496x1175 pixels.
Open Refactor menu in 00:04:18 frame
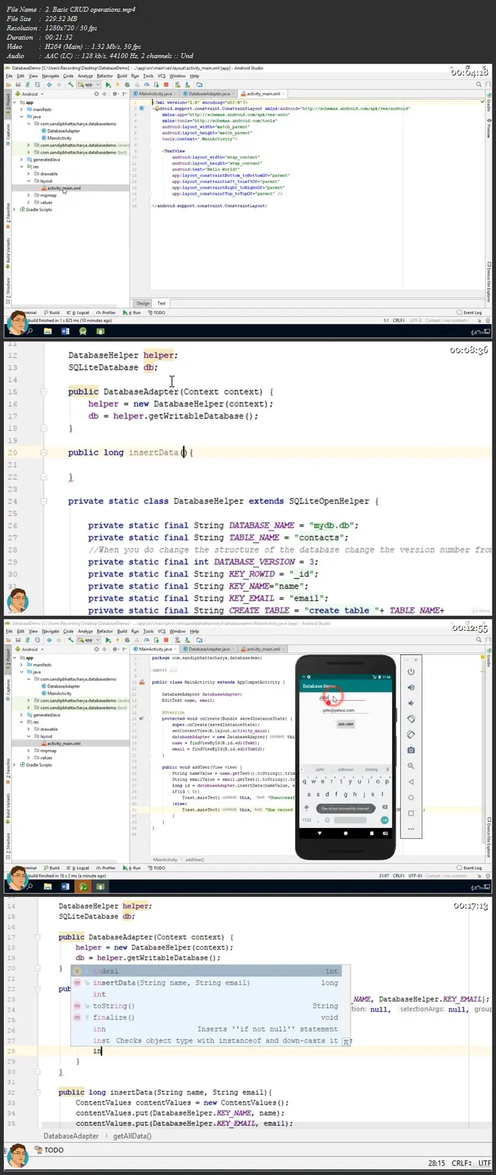[105, 76]
